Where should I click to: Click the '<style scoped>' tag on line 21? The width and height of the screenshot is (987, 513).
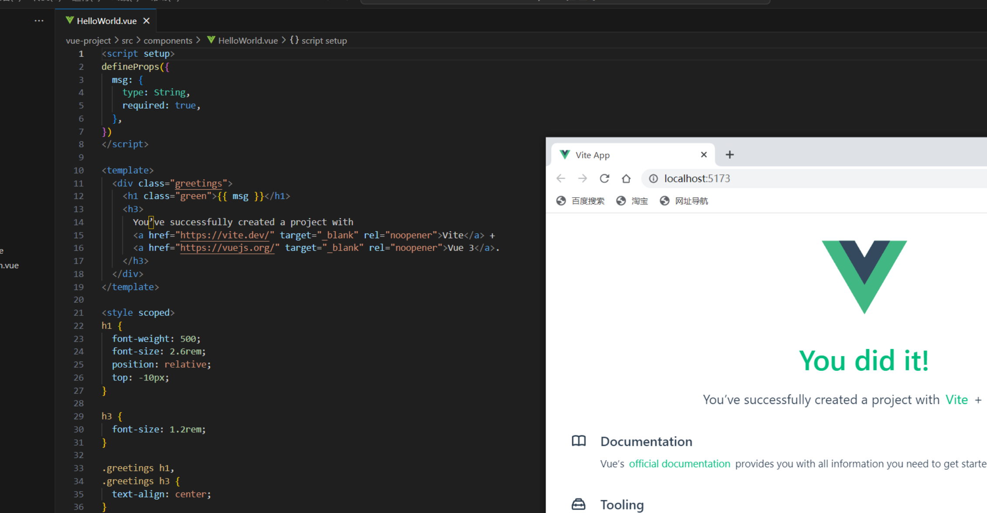pos(138,313)
